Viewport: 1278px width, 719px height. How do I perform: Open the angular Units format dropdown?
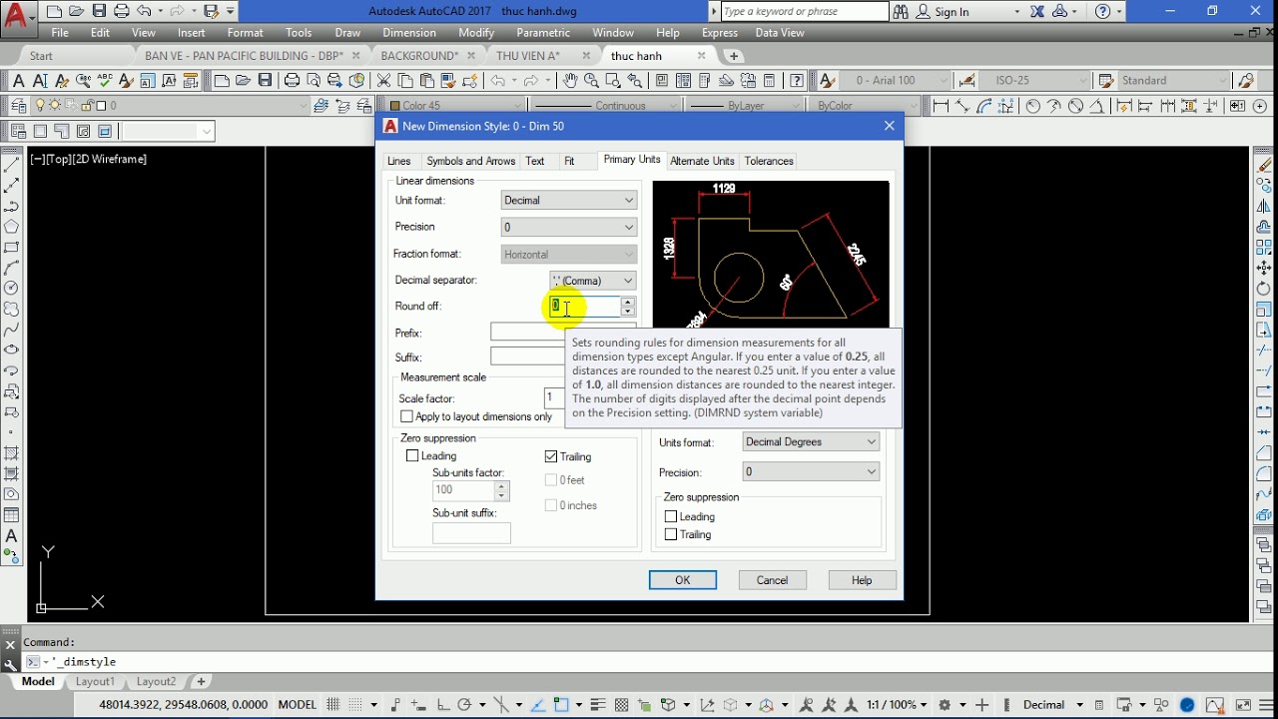pos(811,442)
